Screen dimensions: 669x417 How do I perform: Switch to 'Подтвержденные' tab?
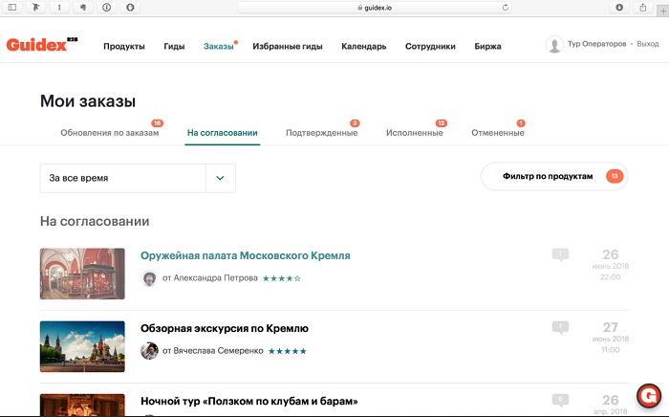click(x=321, y=133)
